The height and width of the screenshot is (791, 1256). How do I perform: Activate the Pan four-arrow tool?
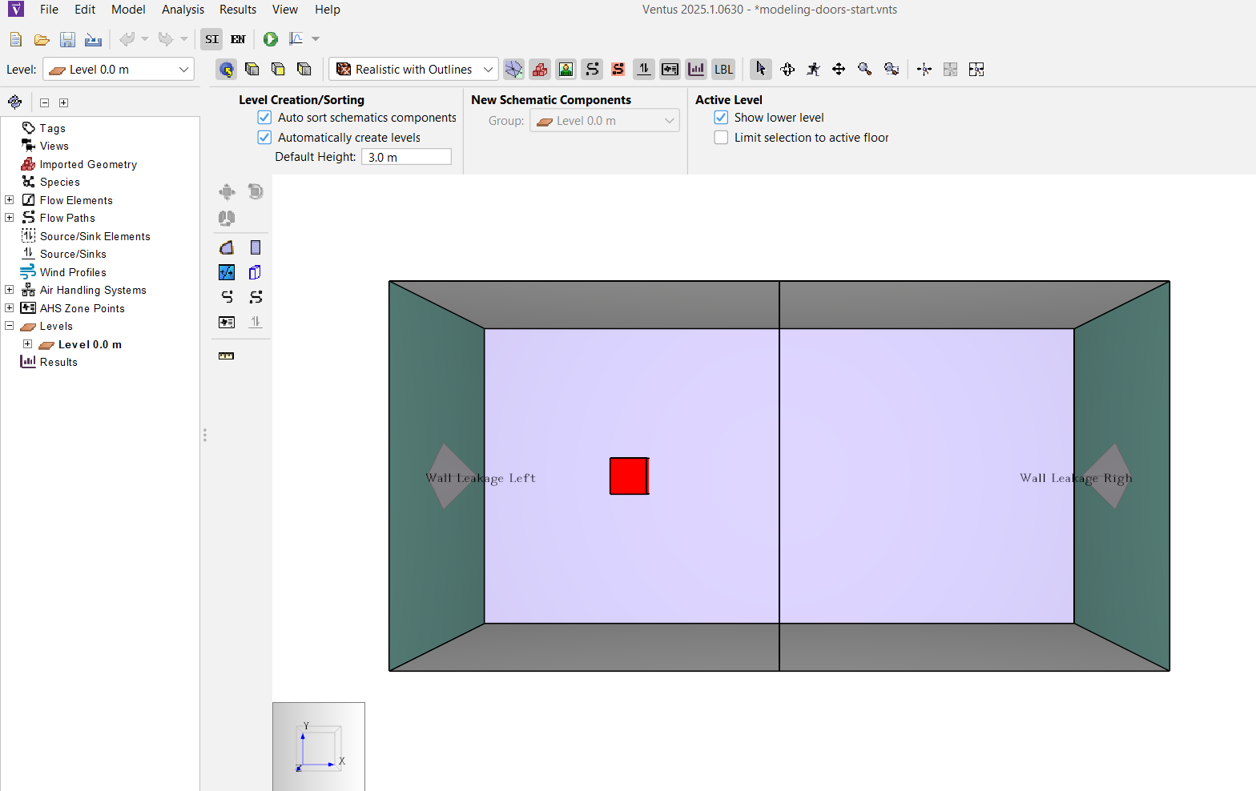click(x=839, y=70)
